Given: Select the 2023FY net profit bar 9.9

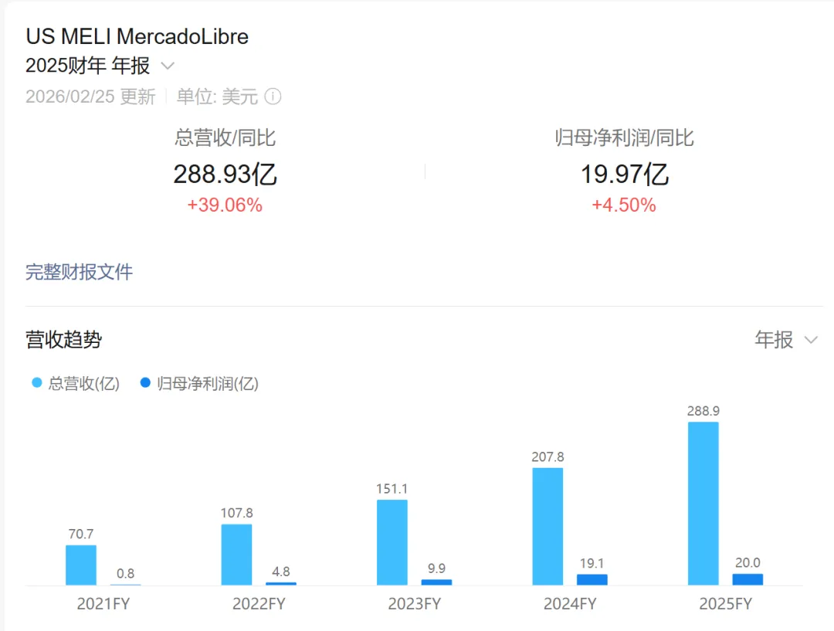Looking at the screenshot, I should point(436,582).
